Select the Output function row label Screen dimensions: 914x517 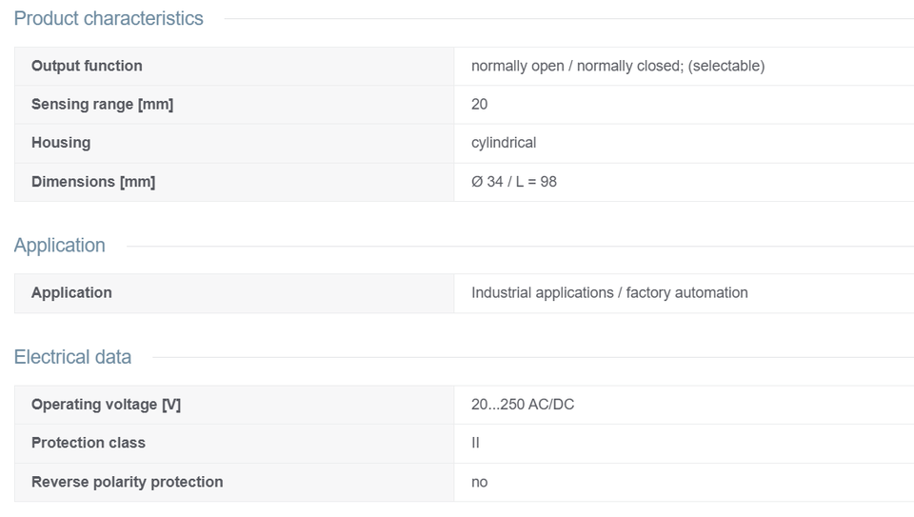(x=87, y=66)
